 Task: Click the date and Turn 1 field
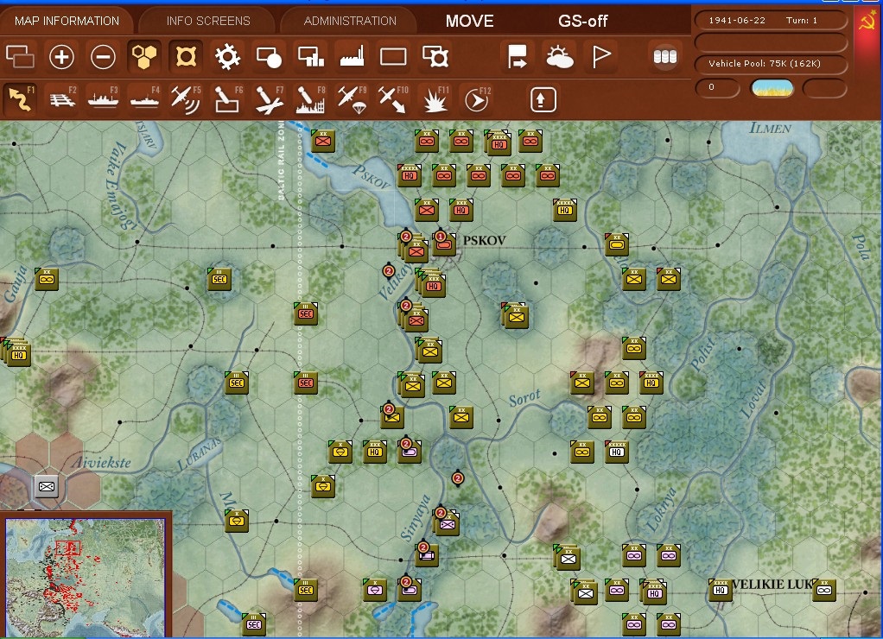pos(771,20)
